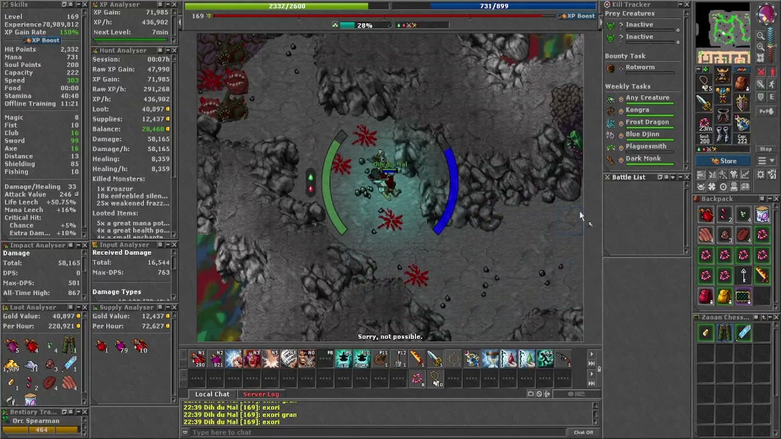781x439 pixels.
Task: Select the fire sword in action bar
Action: point(417,359)
